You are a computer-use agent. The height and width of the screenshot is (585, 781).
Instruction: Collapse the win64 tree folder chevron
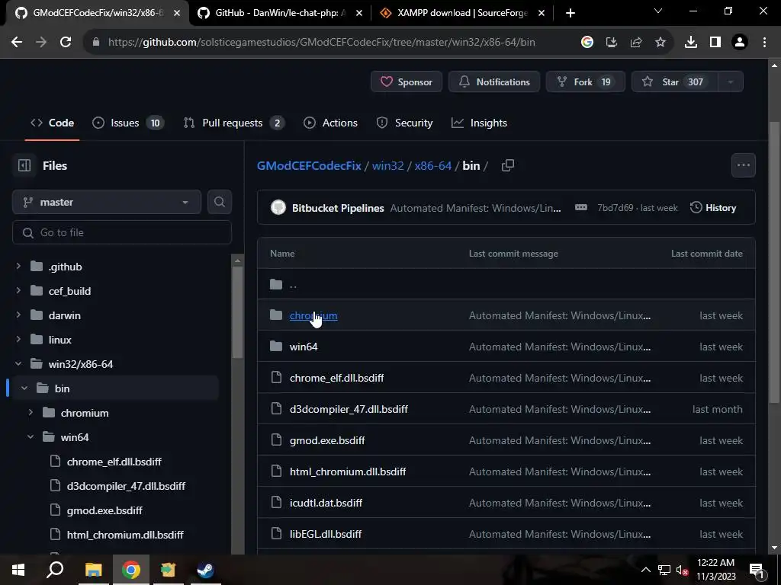31,437
